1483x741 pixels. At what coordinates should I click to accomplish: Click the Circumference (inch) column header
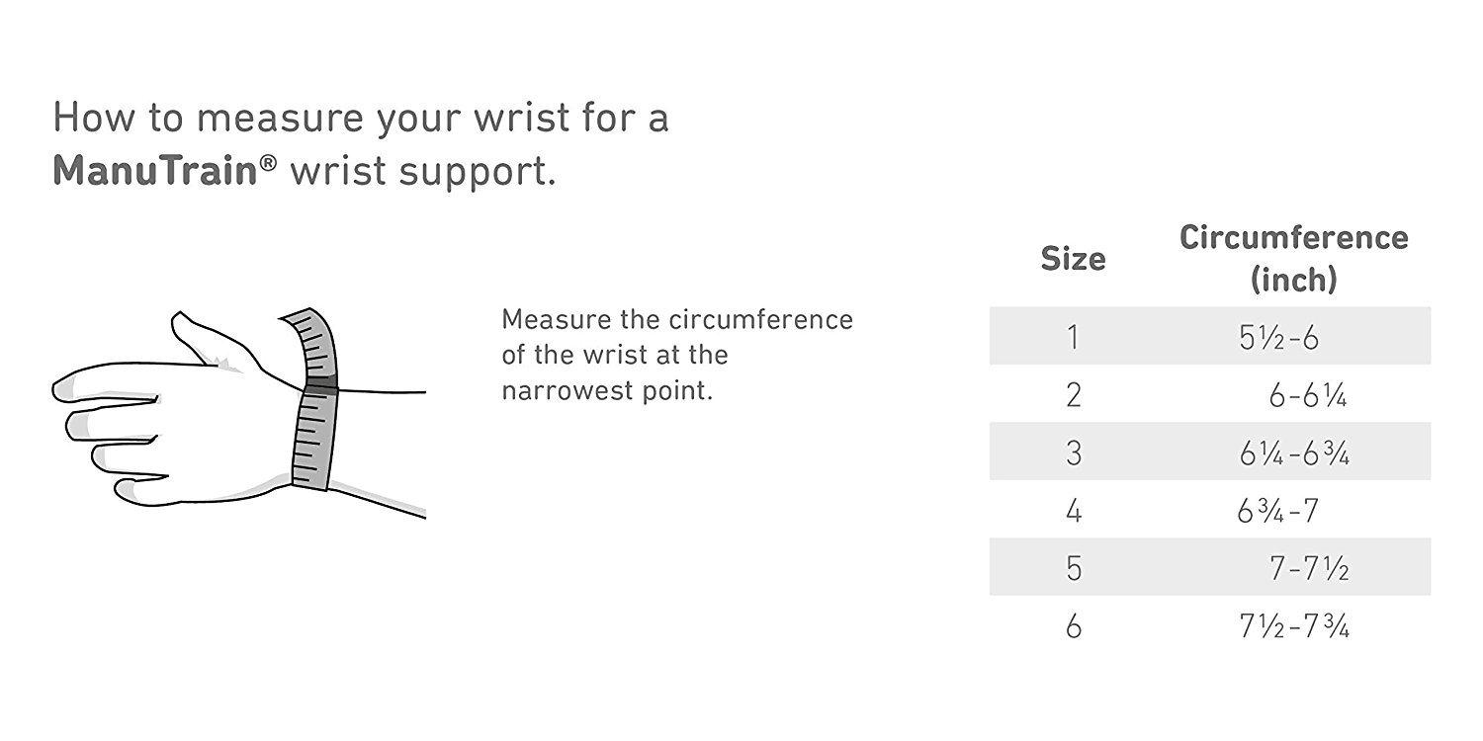click(1293, 258)
